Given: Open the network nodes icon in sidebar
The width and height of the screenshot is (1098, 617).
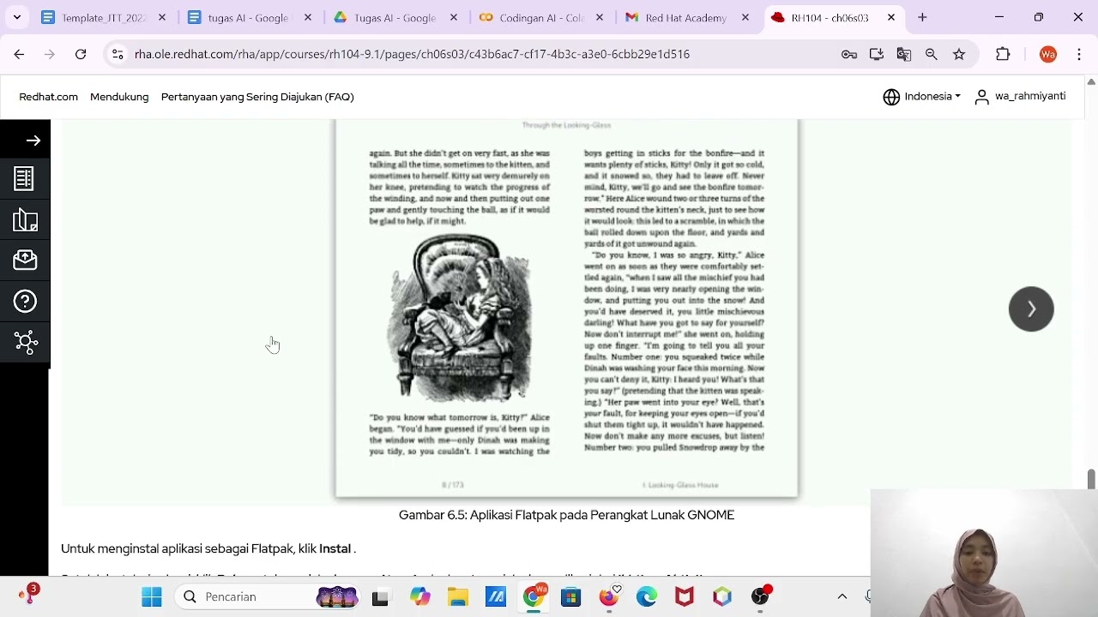Looking at the screenshot, I should point(26,342).
